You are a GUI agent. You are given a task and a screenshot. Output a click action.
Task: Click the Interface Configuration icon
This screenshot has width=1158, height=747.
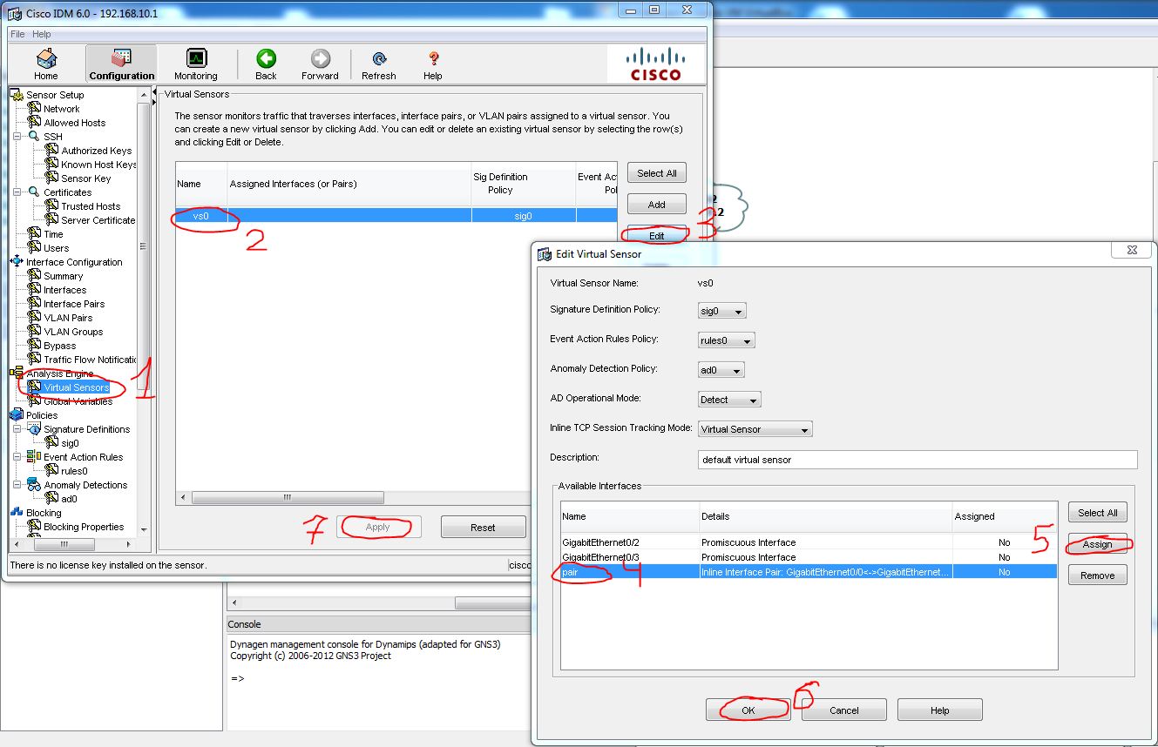17,261
